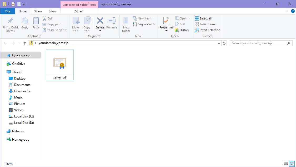
Task: Open the New item dropdown
Action: point(143,18)
